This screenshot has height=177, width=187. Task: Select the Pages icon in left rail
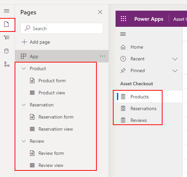coord(7,24)
